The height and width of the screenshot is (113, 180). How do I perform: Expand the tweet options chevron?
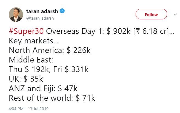[175, 15]
